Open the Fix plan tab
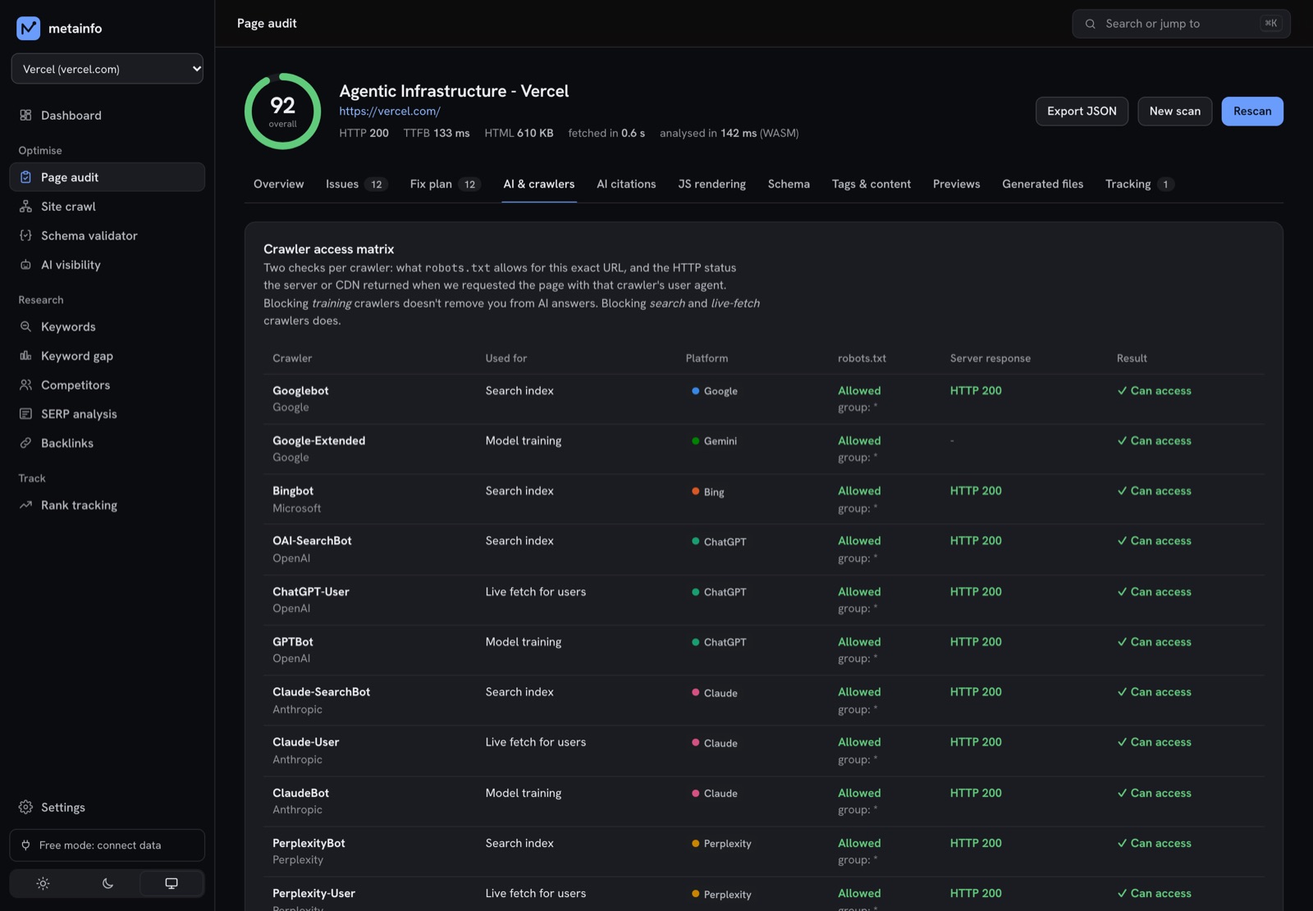 [445, 184]
